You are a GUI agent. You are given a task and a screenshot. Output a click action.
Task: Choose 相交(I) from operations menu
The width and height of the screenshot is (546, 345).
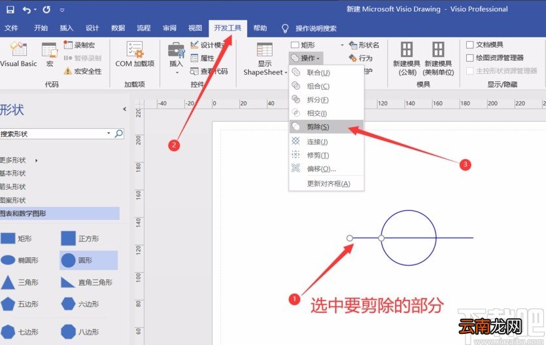click(326, 113)
